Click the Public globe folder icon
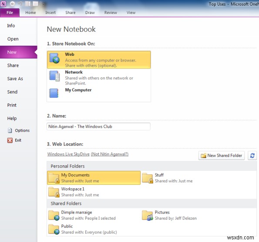 (x=54, y=229)
